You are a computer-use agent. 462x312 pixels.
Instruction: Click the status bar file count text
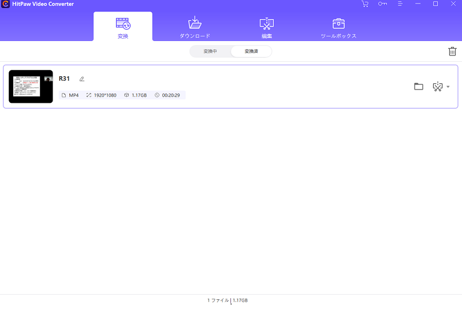(218, 300)
